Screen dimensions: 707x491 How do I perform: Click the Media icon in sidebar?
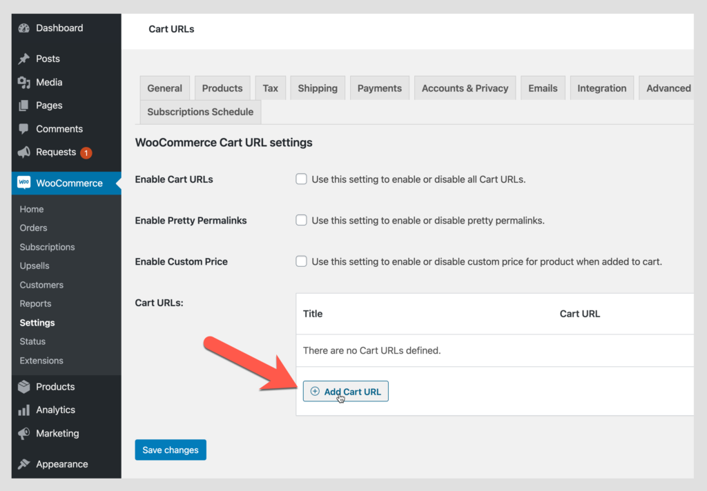coord(24,82)
